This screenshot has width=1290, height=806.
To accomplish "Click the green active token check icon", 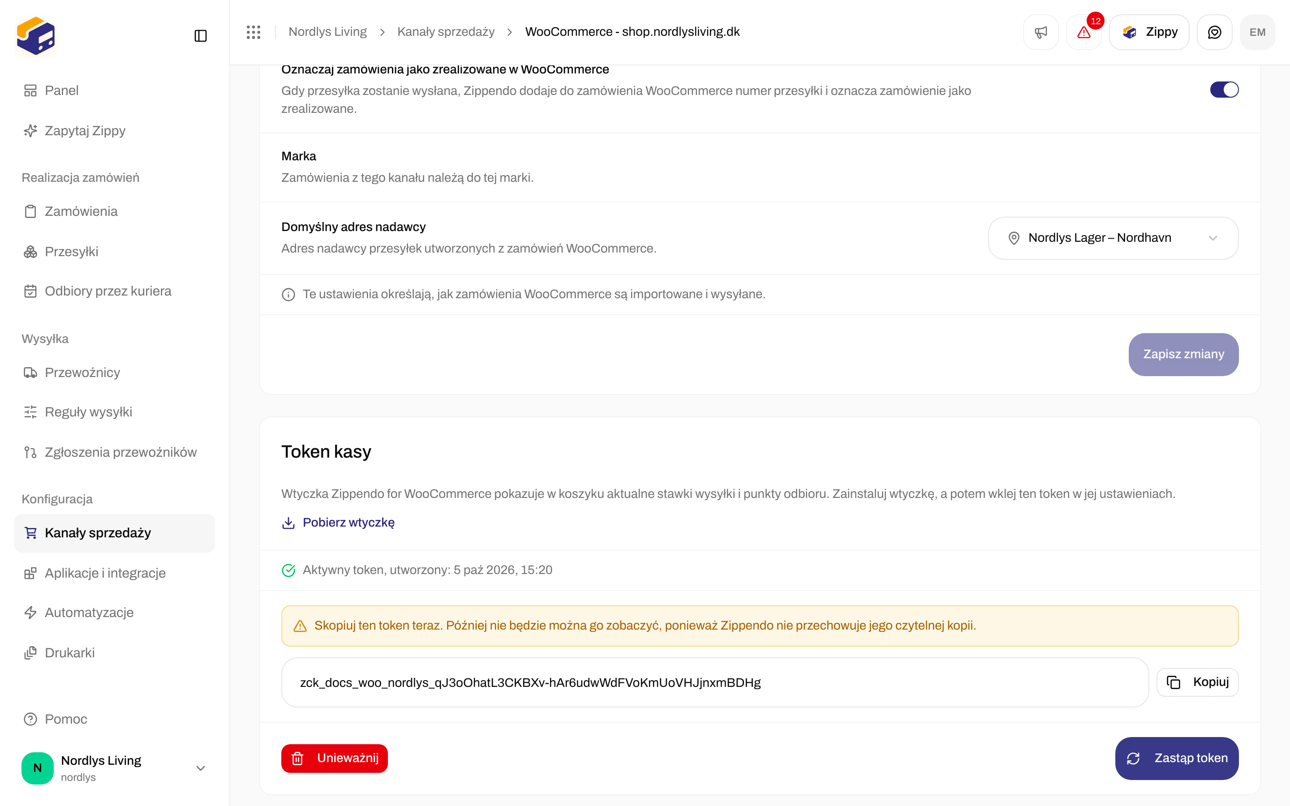I will tap(288, 570).
